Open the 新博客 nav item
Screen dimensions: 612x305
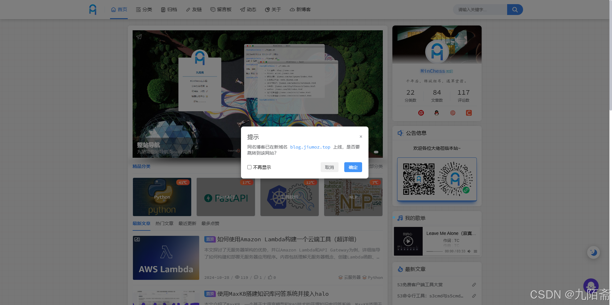[300, 10]
